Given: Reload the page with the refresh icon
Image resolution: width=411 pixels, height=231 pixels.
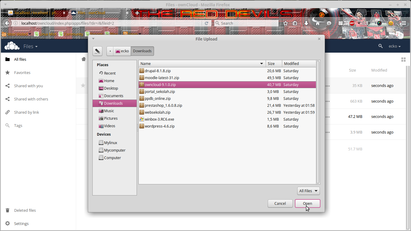Looking at the screenshot, I should [206, 23].
